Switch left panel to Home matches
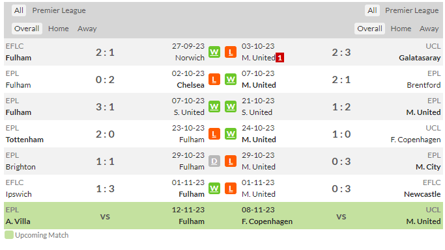The image size is (445, 250). pos(59,29)
